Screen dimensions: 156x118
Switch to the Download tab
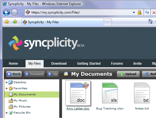point(59,64)
